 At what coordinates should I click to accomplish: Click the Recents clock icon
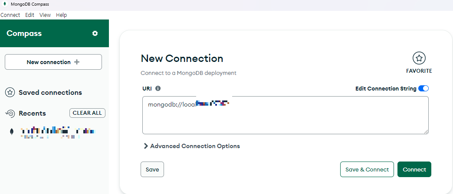coord(10,113)
